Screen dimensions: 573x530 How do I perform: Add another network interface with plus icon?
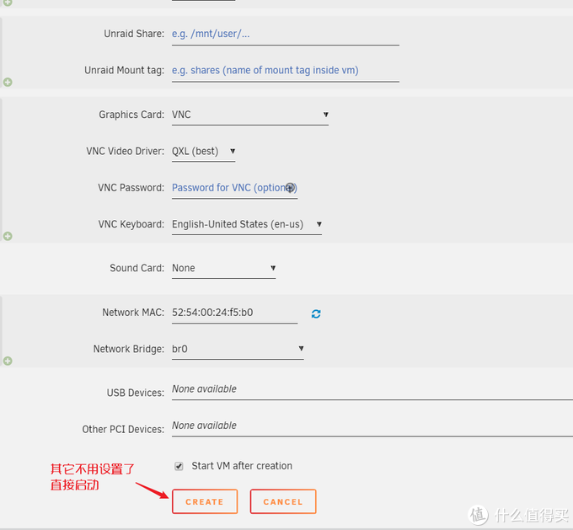(8, 361)
